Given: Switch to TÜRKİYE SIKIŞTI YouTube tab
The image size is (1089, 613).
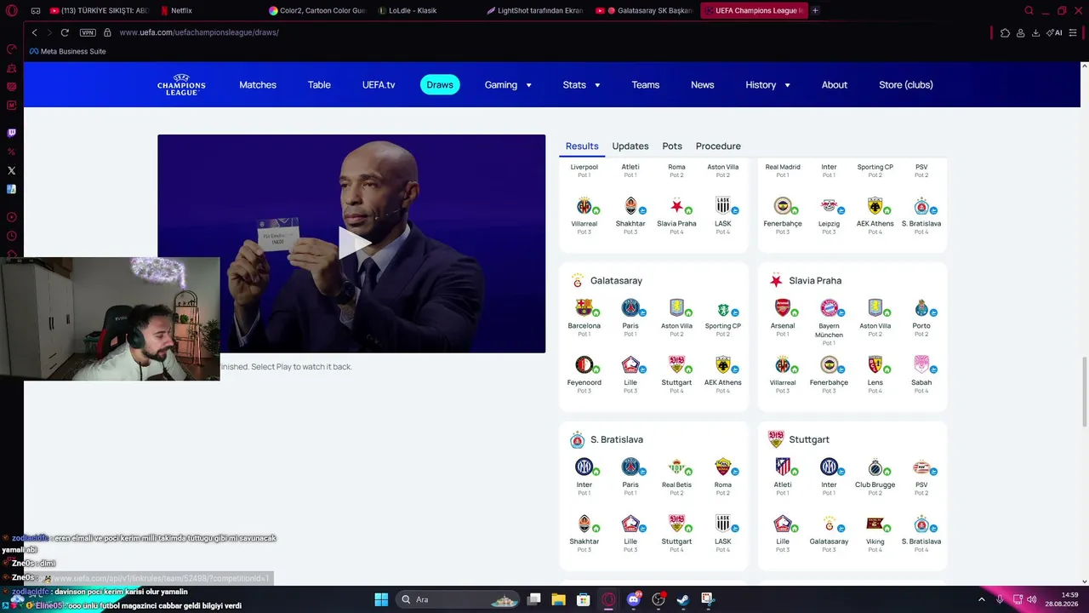Looking at the screenshot, I should [99, 10].
